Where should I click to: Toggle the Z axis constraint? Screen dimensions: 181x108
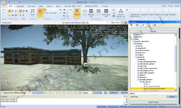coord(16,11)
